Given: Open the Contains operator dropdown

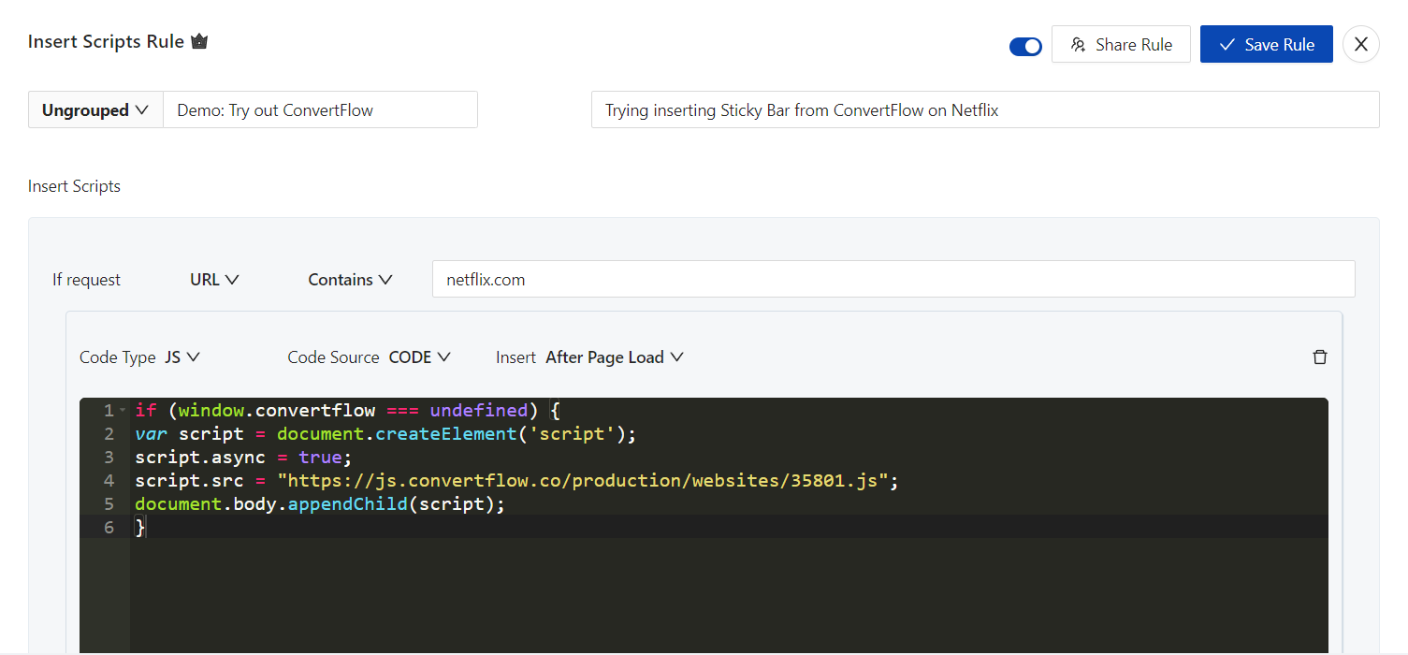Looking at the screenshot, I should pos(350,280).
